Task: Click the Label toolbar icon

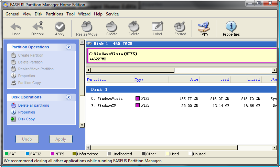Action: point(157,26)
